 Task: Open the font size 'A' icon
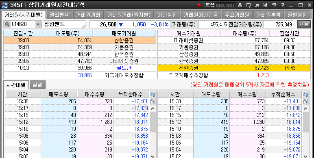(240, 5)
